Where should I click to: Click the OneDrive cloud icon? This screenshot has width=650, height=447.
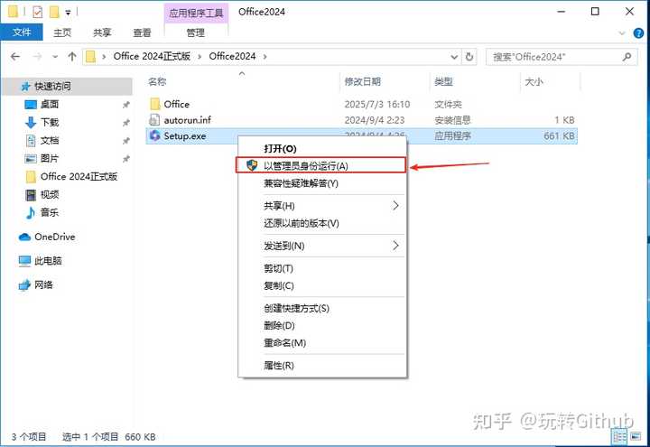(25, 237)
